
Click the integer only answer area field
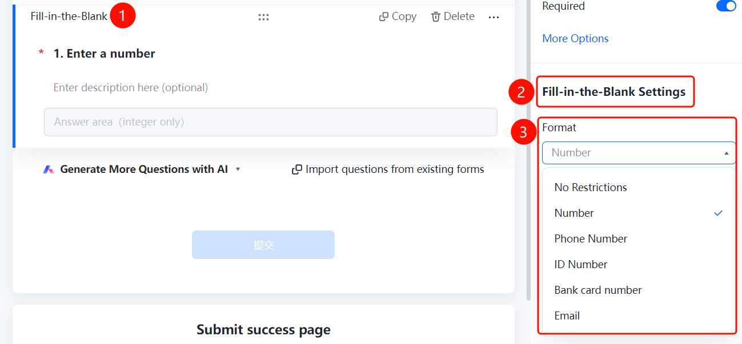[271, 122]
